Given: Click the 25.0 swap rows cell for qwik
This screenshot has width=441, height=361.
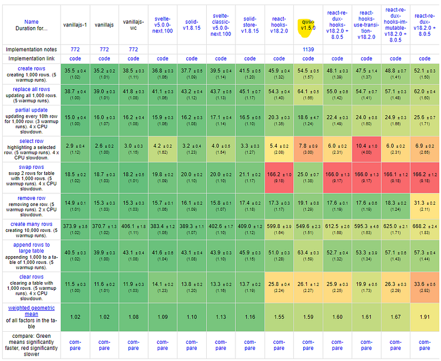Looking at the screenshot, I should coord(308,177).
